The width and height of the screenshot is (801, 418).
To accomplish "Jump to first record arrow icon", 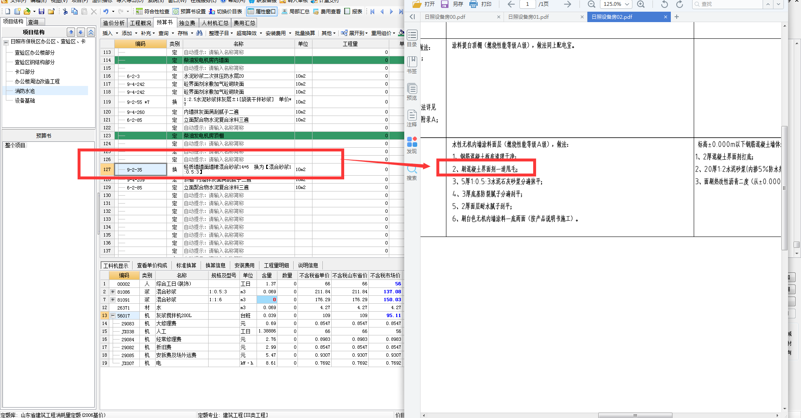I will [373, 12].
